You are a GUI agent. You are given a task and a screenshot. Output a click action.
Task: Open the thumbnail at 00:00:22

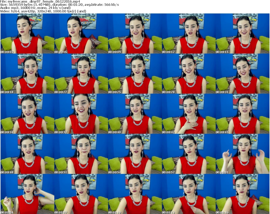tap(81, 74)
